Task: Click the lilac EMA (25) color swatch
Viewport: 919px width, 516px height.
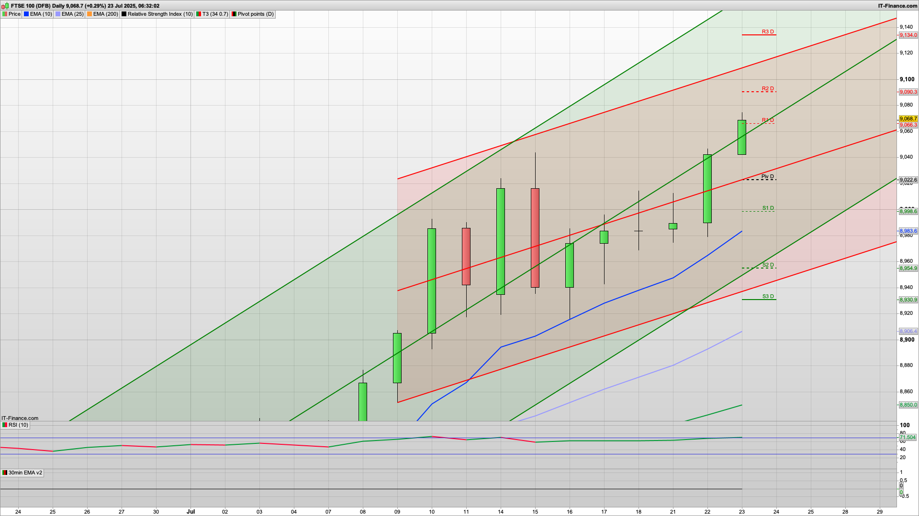Action: [58, 14]
